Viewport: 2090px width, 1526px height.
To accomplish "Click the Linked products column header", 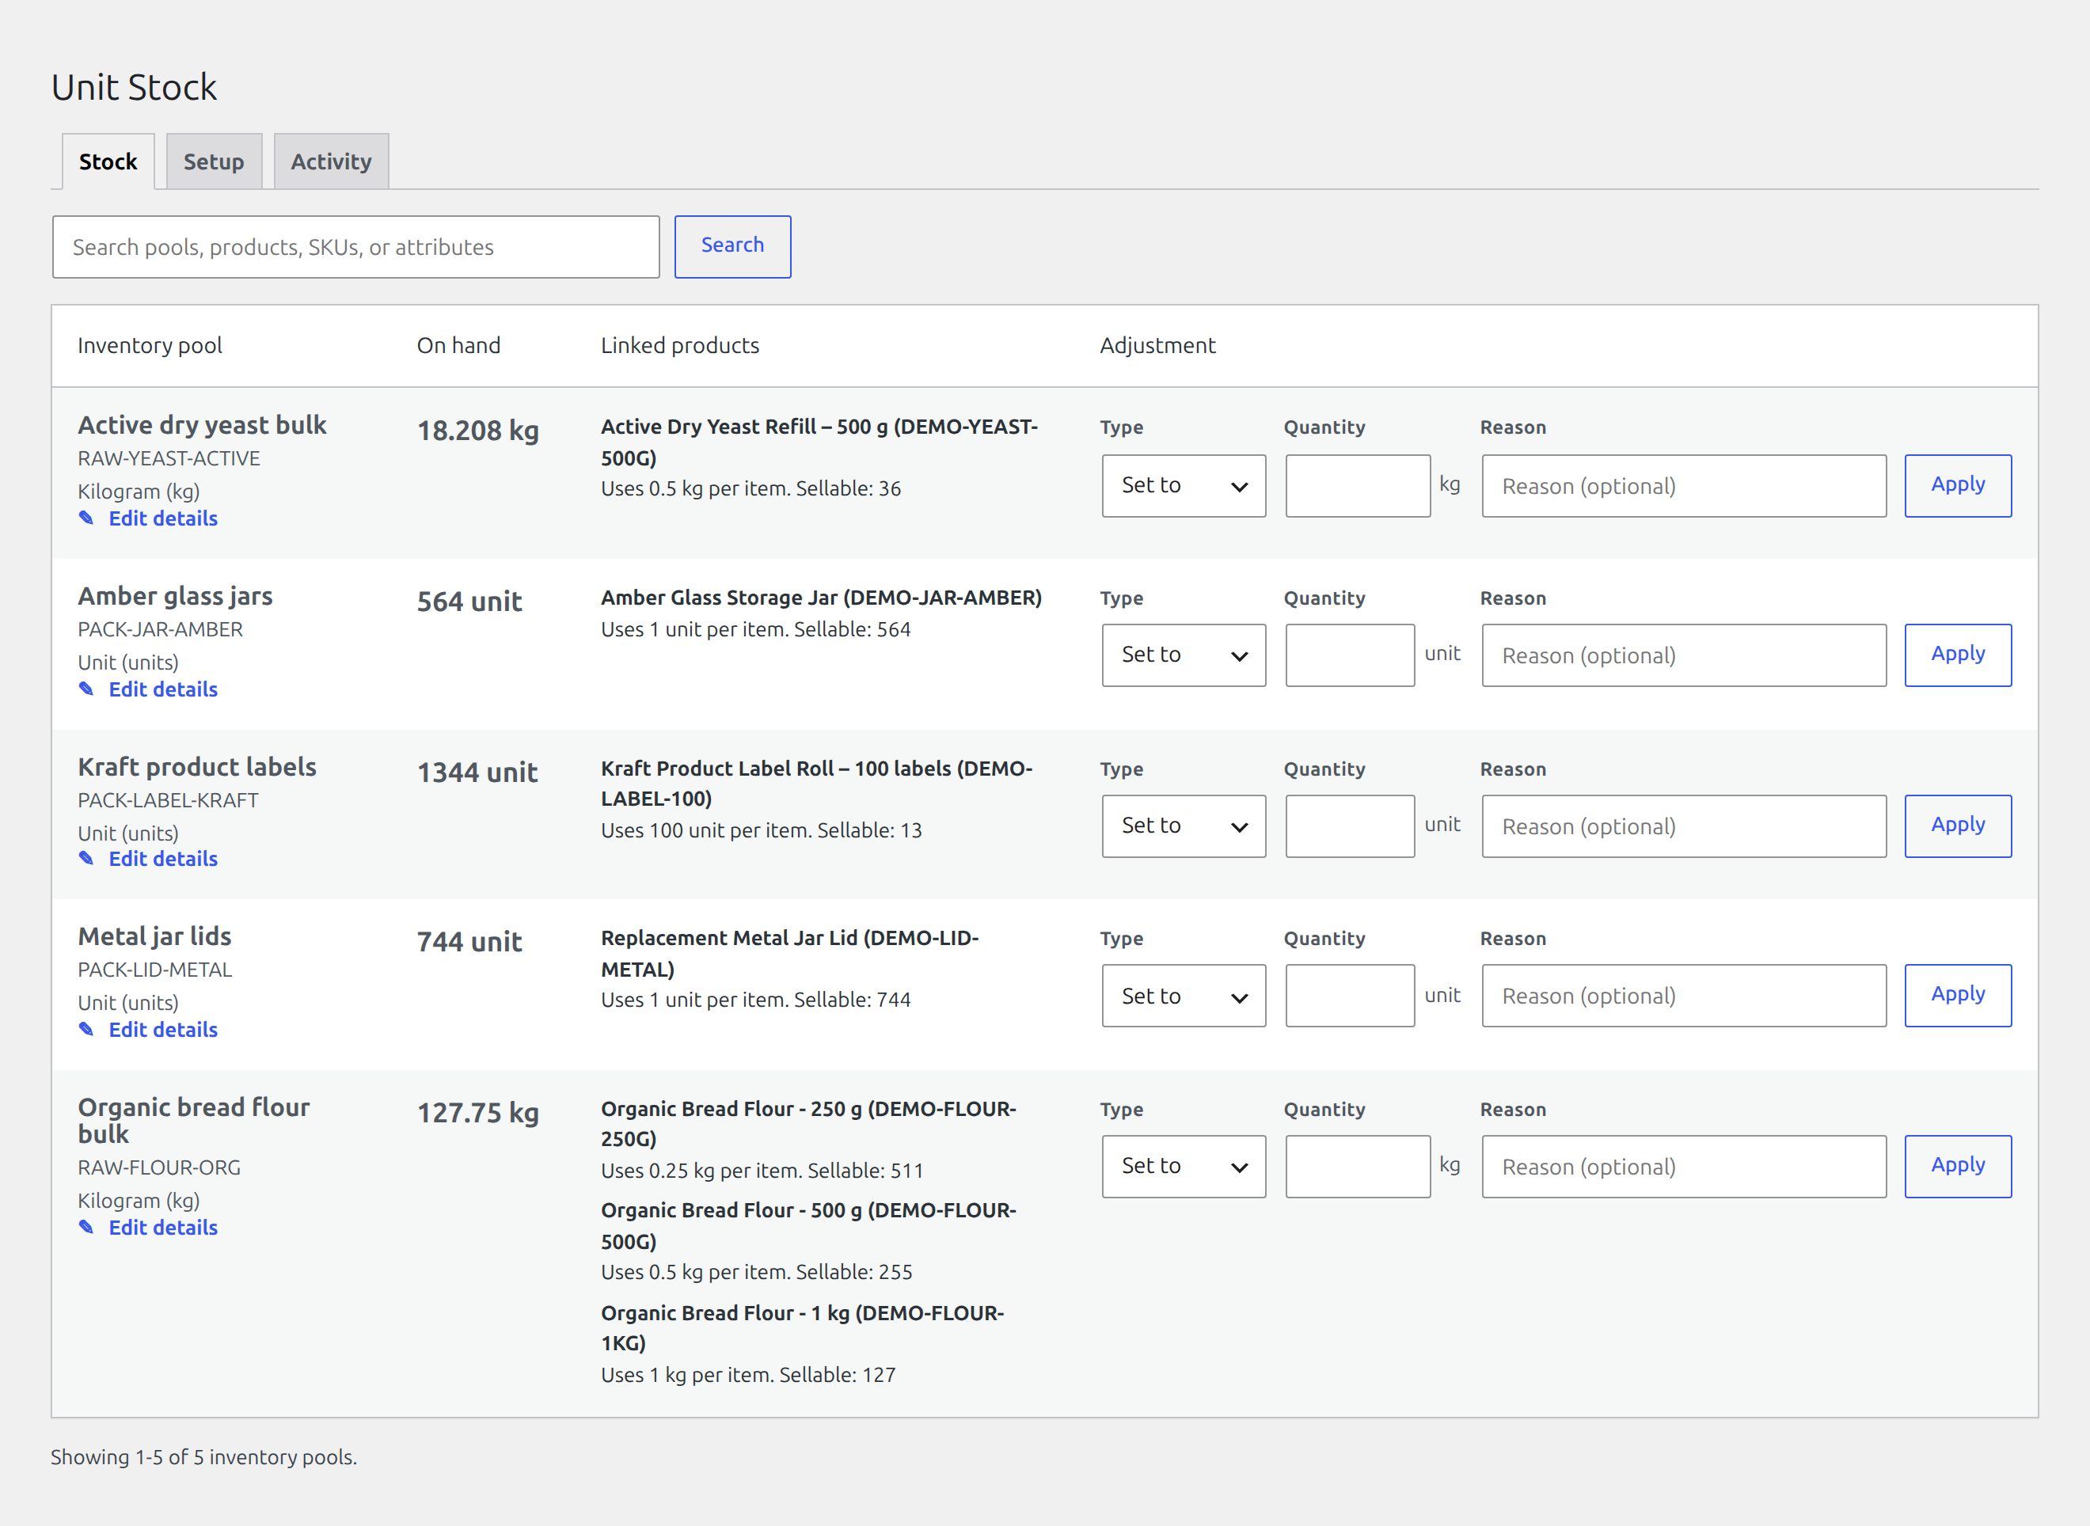I will pos(680,345).
